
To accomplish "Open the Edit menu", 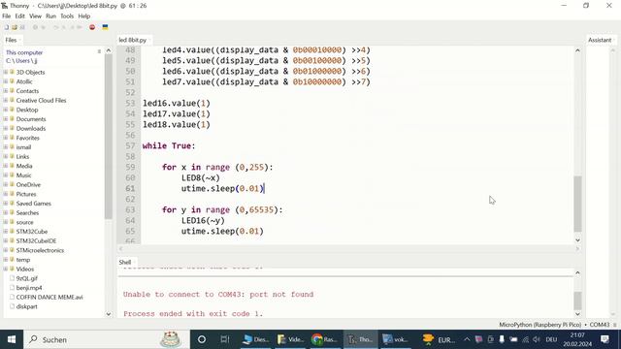I will tap(19, 16).
